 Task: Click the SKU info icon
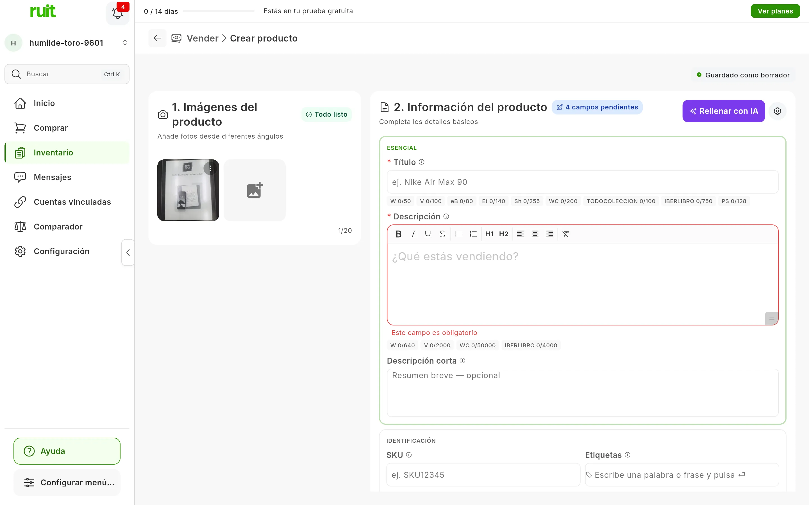(409, 455)
